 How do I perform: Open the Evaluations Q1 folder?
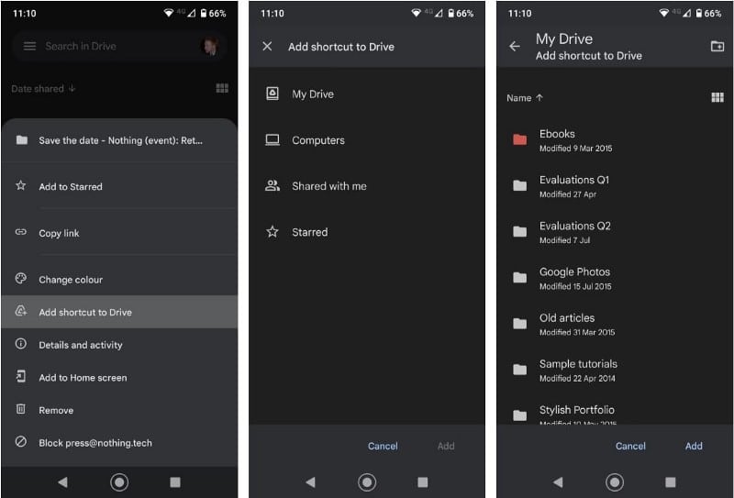[x=615, y=186]
